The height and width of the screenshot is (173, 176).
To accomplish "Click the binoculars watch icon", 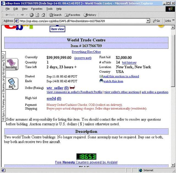I will point(101,81).
